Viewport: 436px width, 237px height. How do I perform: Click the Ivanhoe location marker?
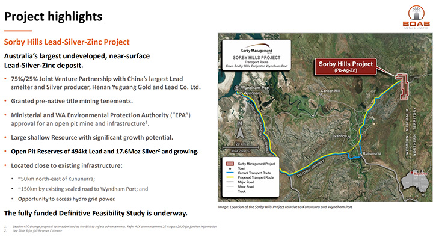click(x=349, y=137)
